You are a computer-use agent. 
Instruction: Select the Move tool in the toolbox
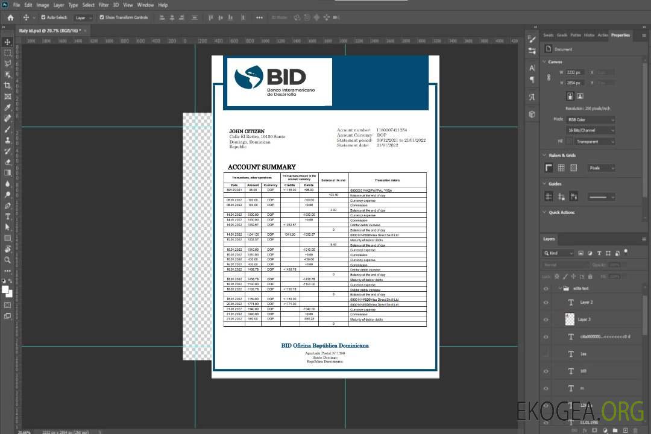pos(7,42)
